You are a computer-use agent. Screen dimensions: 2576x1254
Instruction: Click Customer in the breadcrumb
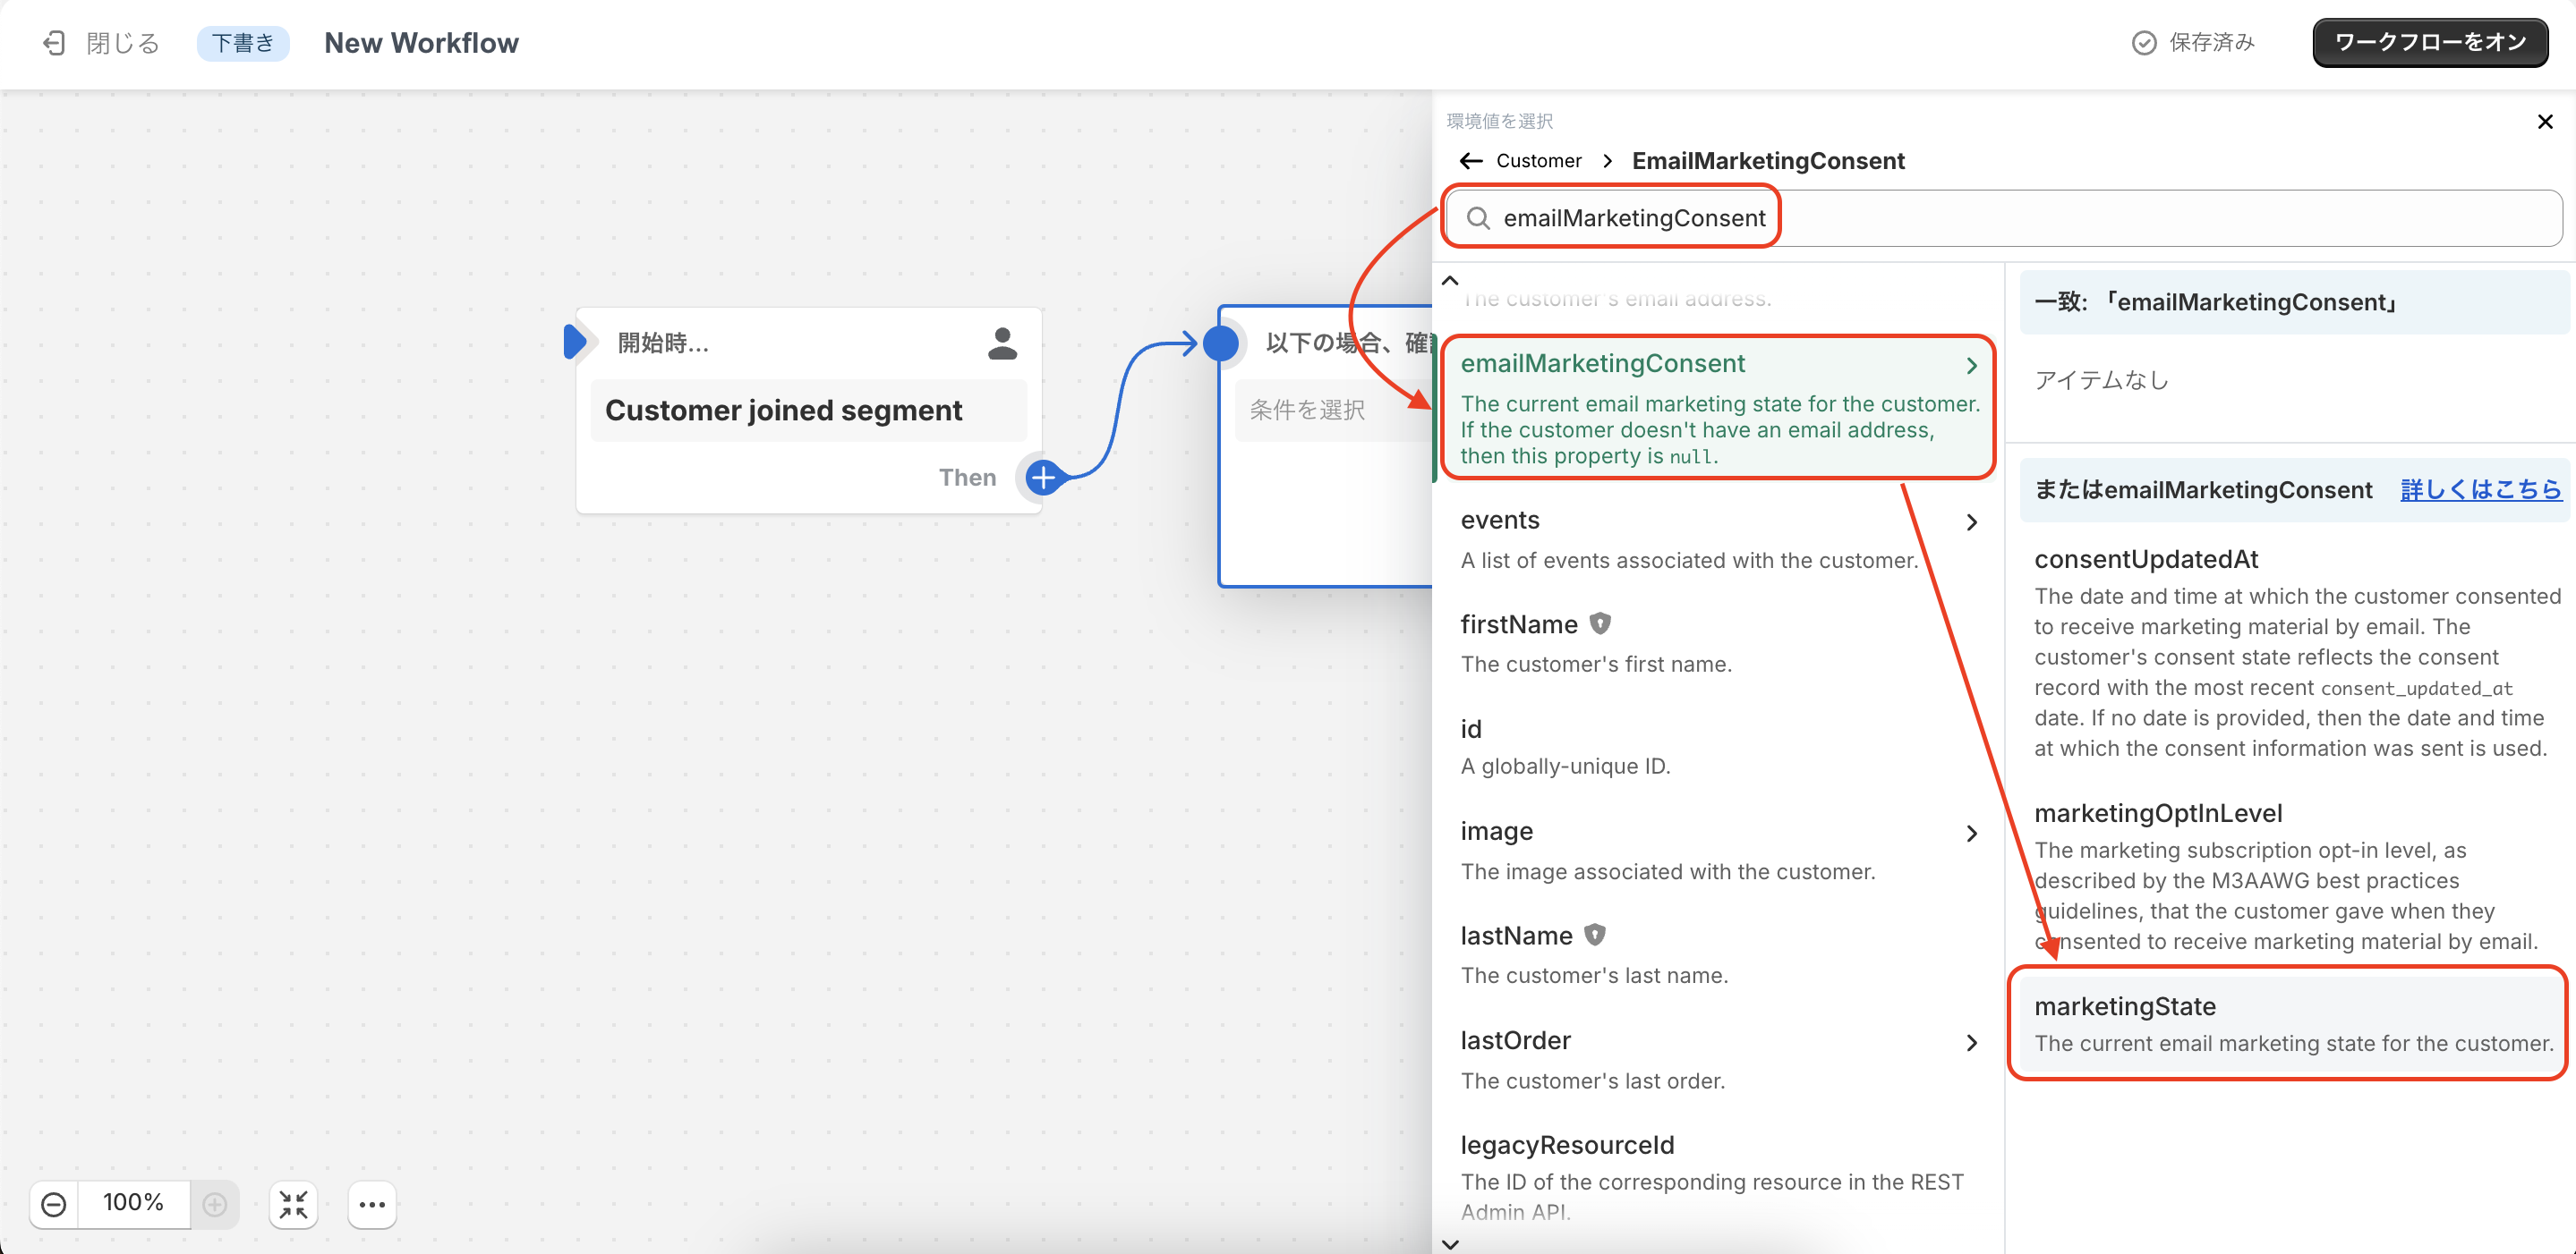[1538, 161]
